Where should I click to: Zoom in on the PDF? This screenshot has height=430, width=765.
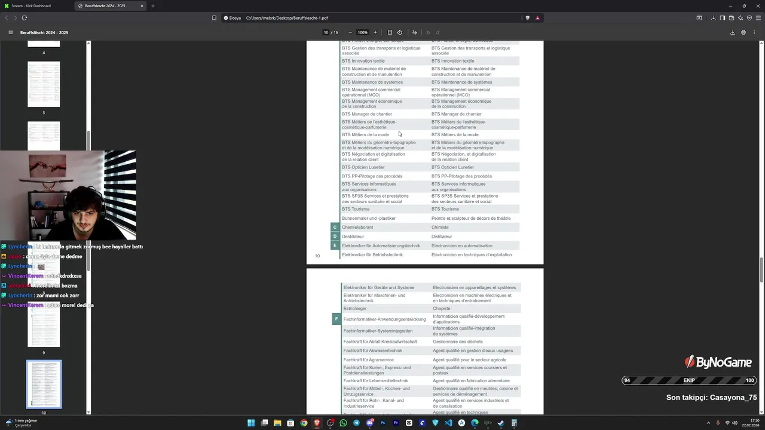pyautogui.click(x=375, y=32)
